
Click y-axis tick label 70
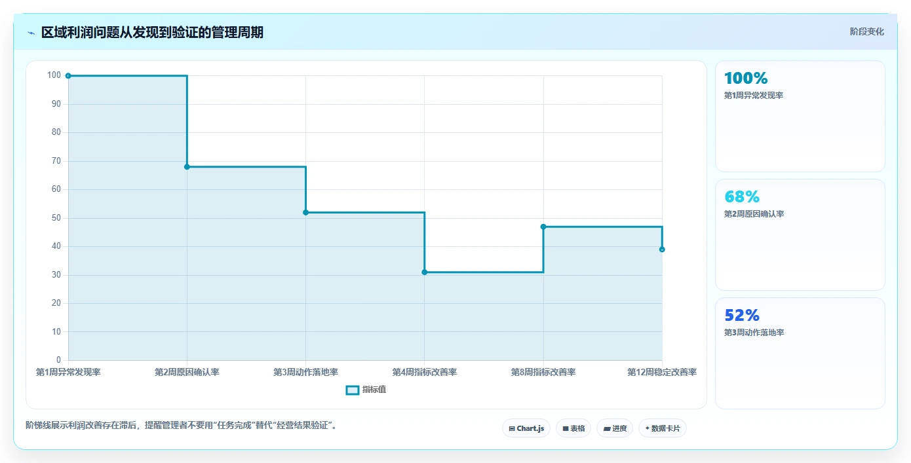(56, 161)
